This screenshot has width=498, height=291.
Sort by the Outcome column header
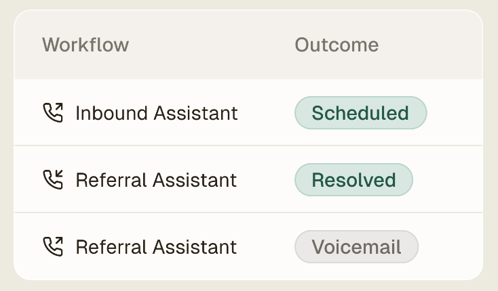click(337, 45)
